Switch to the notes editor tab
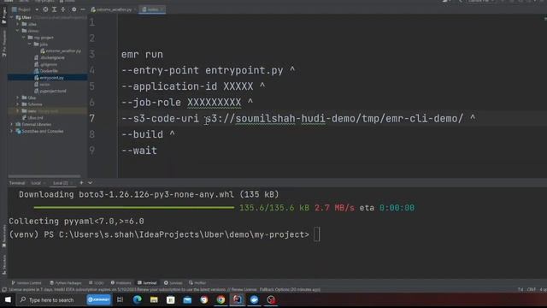 point(152,9)
